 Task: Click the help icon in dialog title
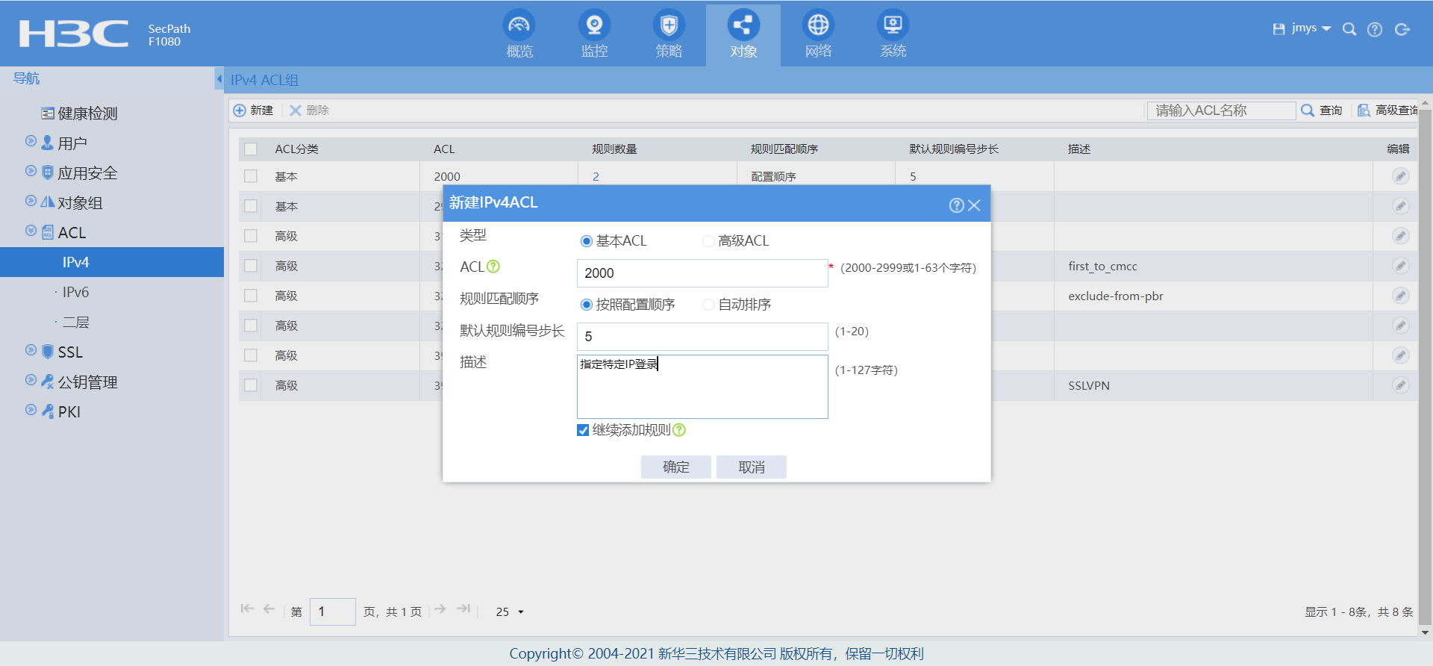[956, 205]
